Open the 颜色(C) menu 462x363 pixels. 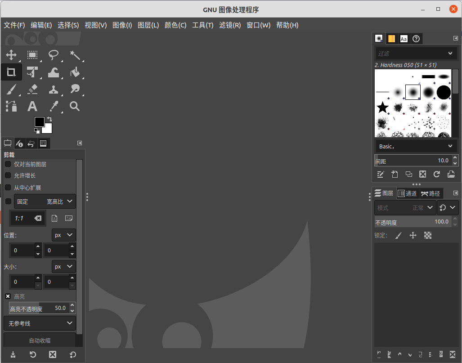point(175,25)
